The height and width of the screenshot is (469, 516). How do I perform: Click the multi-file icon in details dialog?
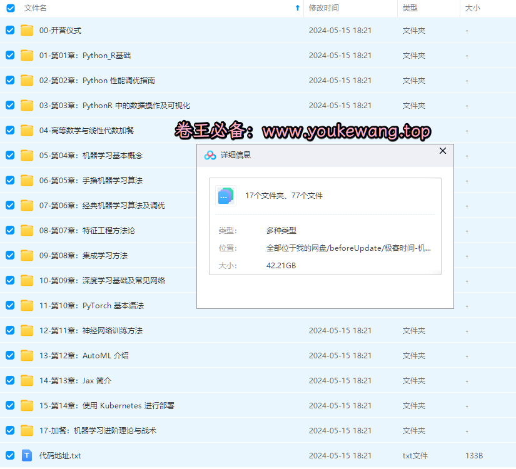225,196
